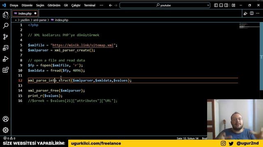Open the Source Control view

[x=5, y=37]
